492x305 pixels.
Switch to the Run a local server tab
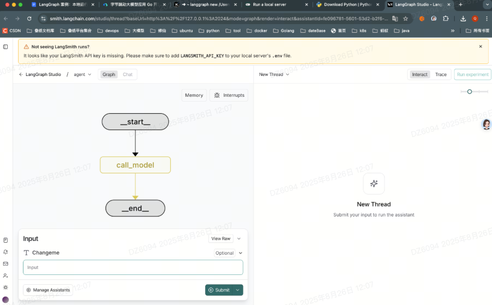point(276,4)
